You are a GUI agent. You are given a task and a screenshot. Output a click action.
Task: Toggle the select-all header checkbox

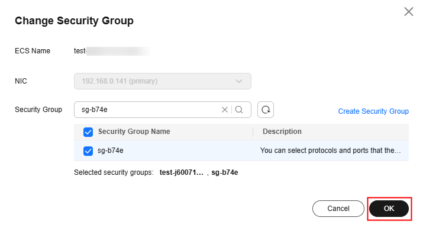click(88, 132)
